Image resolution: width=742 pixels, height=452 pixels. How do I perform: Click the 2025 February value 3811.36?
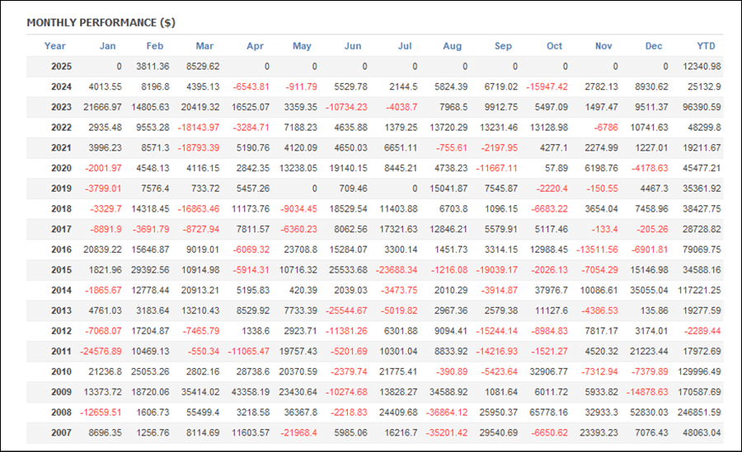coord(153,66)
